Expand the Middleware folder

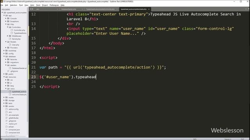[x=8, y=36]
